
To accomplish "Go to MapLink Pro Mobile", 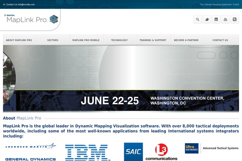I will (86, 40).
